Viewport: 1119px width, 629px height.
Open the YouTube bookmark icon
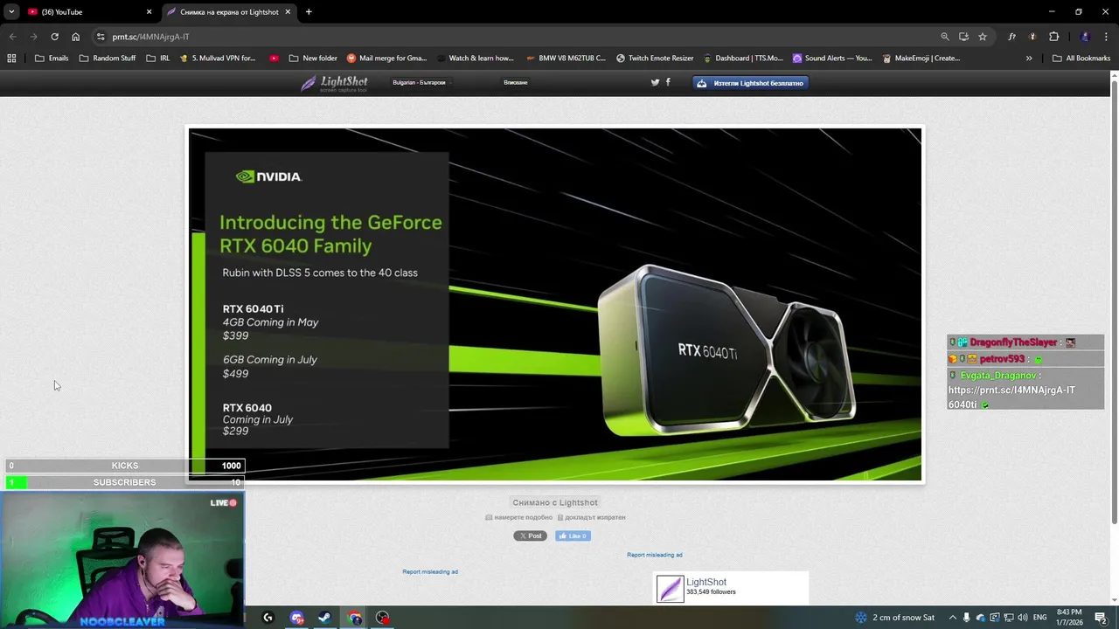(274, 59)
